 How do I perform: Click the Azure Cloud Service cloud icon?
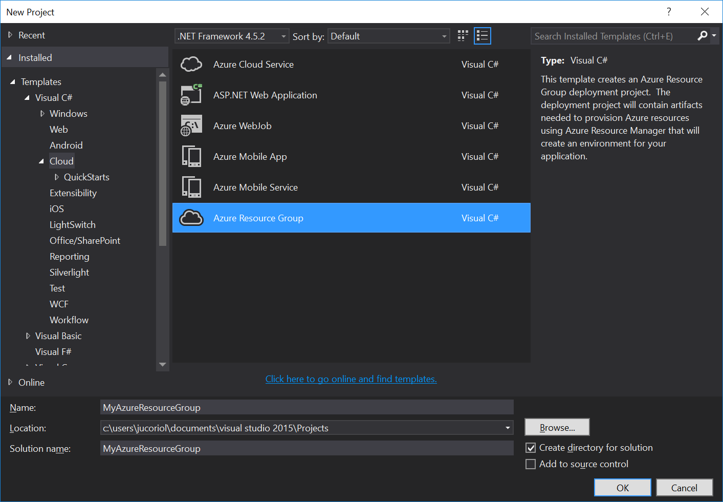point(191,64)
